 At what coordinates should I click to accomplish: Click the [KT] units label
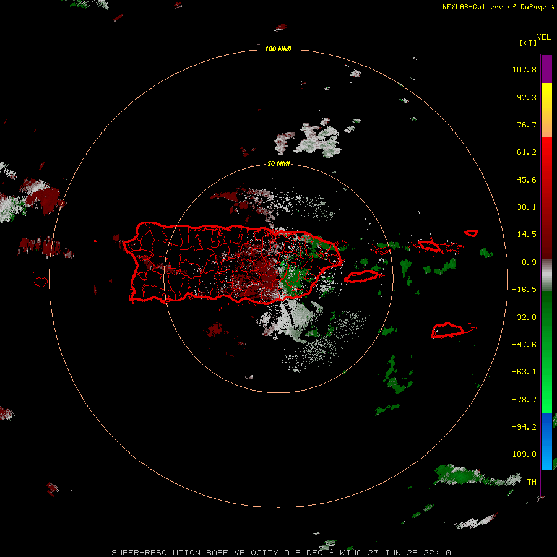click(529, 43)
